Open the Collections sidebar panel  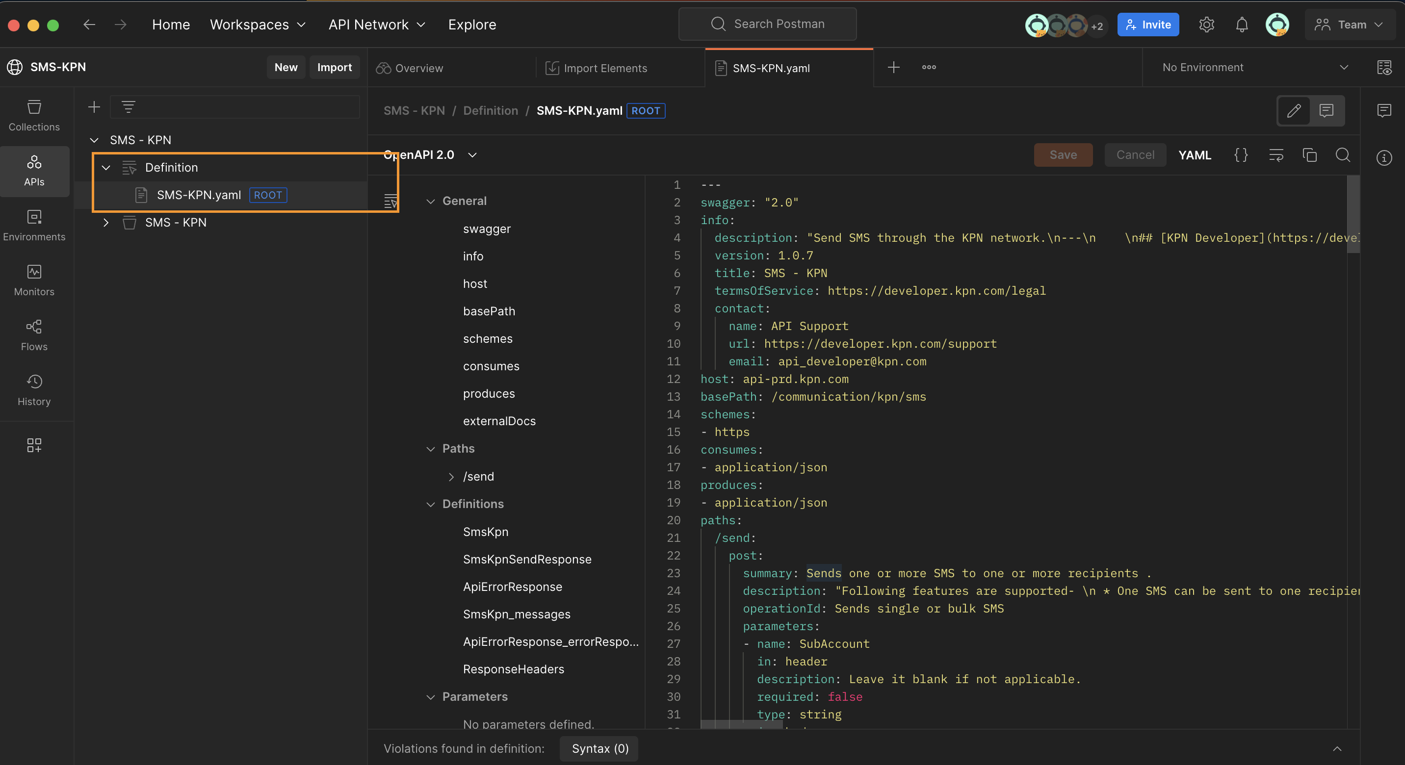(x=34, y=116)
